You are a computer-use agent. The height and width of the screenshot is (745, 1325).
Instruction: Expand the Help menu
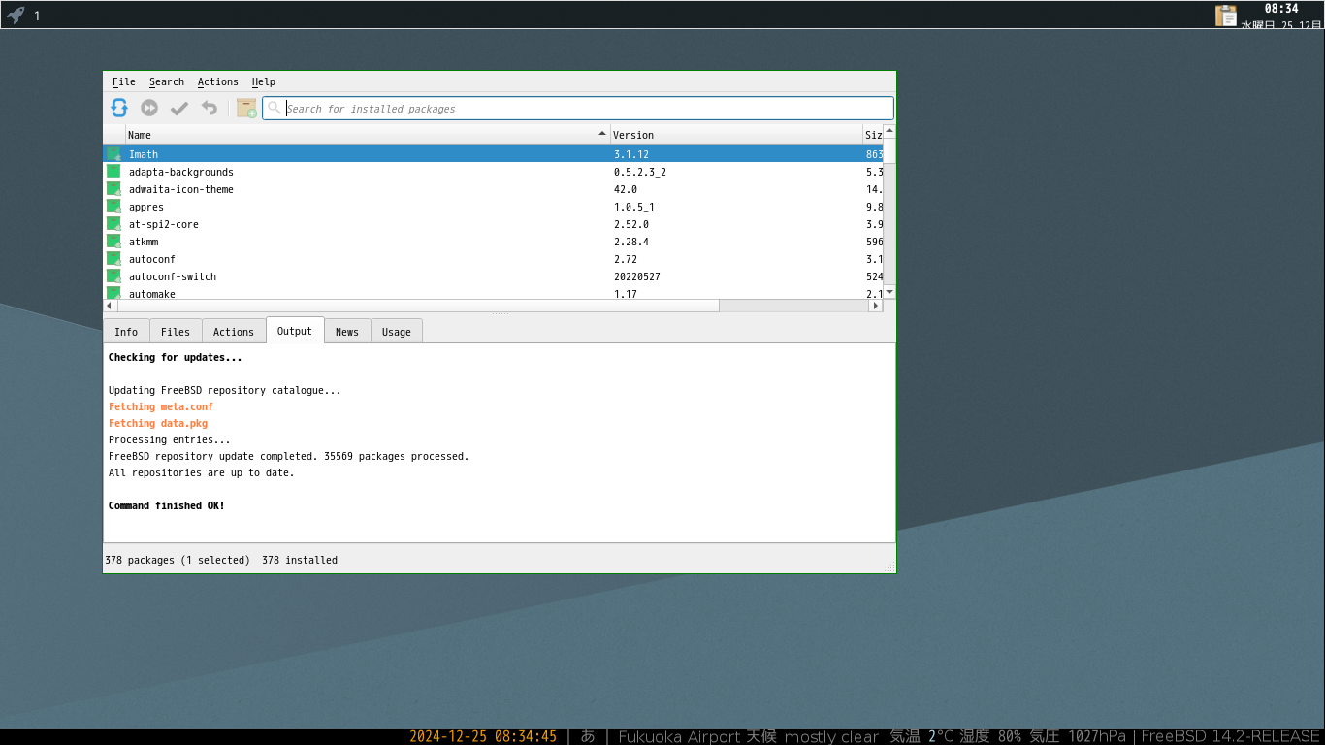click(263, 81)
